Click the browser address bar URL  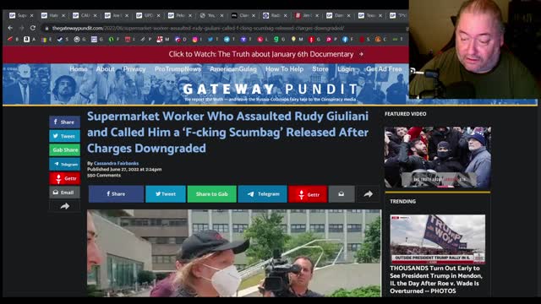[198, 28]
